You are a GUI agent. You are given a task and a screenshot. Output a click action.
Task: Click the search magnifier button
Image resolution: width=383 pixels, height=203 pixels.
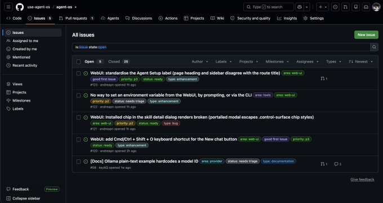tap(374, 47)
